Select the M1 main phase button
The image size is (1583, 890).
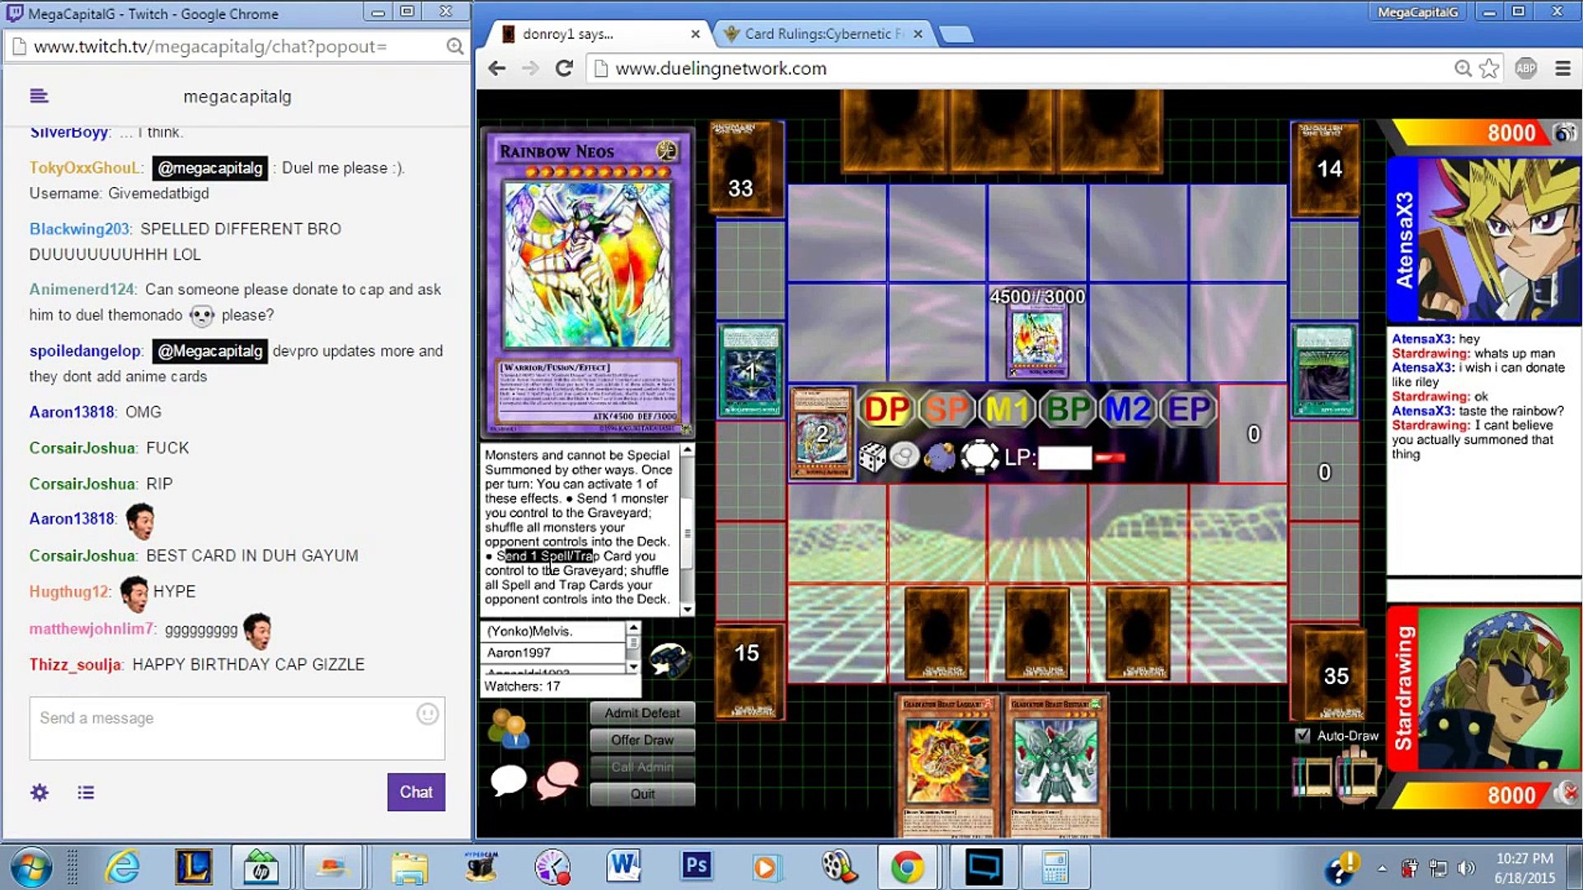point(1008,410)
